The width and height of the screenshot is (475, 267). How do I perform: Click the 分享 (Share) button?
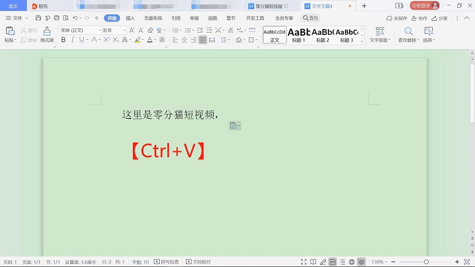[440, 18]
